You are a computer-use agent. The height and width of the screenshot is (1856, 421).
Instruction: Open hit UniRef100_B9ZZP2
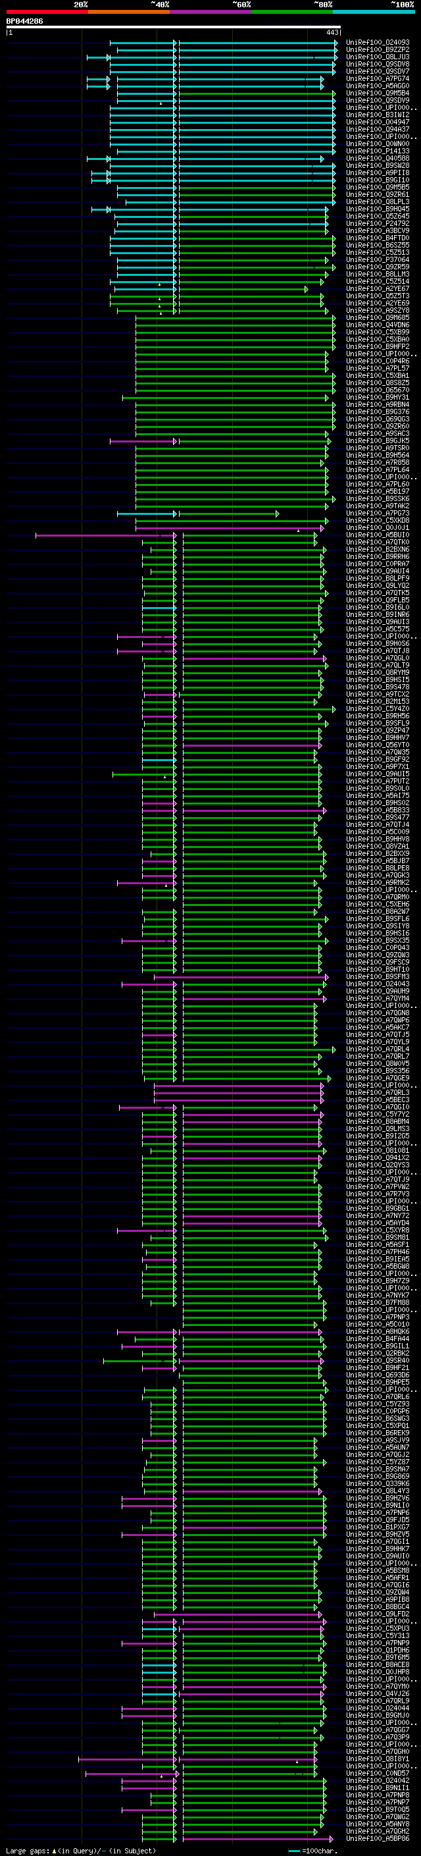pyautogui.click(x=377, y=50)
